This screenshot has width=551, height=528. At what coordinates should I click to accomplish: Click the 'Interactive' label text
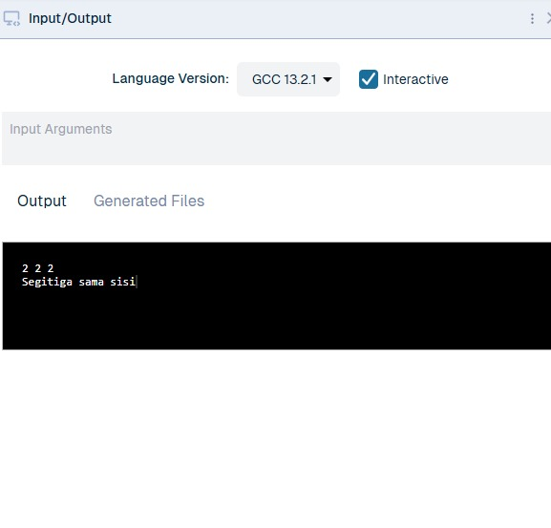415,79
